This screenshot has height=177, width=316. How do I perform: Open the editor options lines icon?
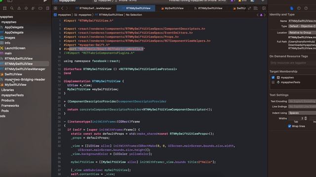coord(256,8)
